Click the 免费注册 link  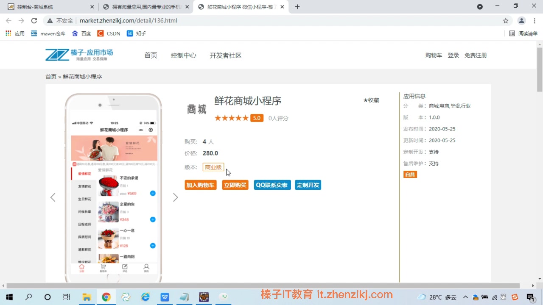click(475, 55)
